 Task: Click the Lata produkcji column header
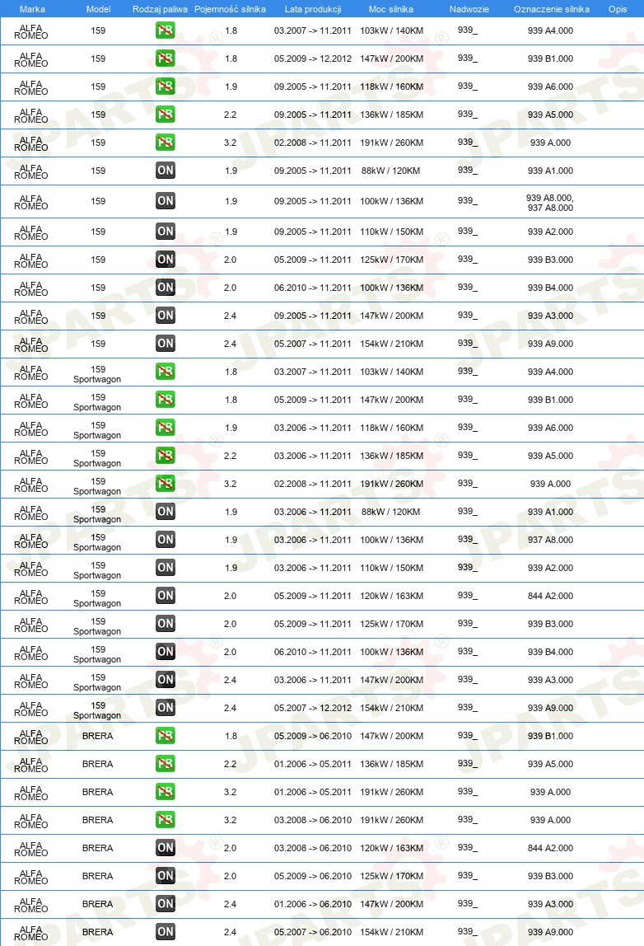pos(313,9)
